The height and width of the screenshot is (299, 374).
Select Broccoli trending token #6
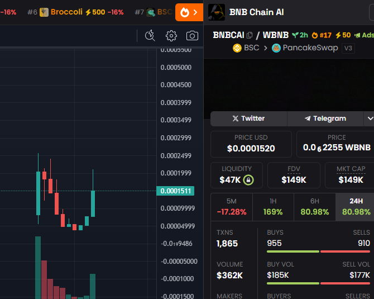pyautogui.click(x=75, y=12)
